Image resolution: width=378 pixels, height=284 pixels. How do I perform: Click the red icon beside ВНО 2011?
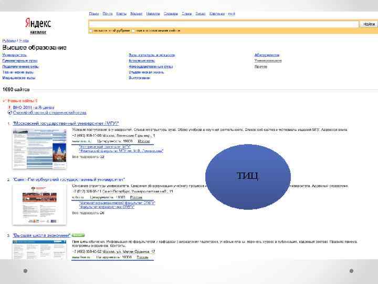9,107
